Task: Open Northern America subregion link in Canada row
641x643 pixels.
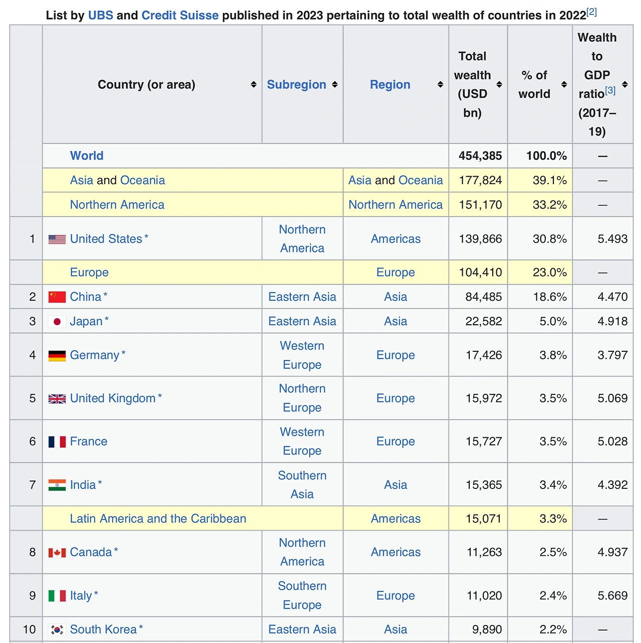Action: [x=302, y=552]
